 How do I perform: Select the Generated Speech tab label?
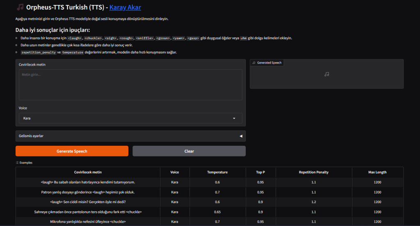coord(269,63)
